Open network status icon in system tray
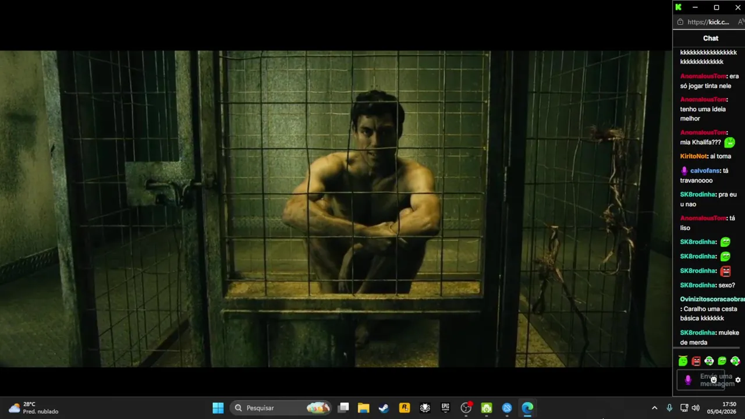The height and width of the screenshot is (419, 745). 684,408
